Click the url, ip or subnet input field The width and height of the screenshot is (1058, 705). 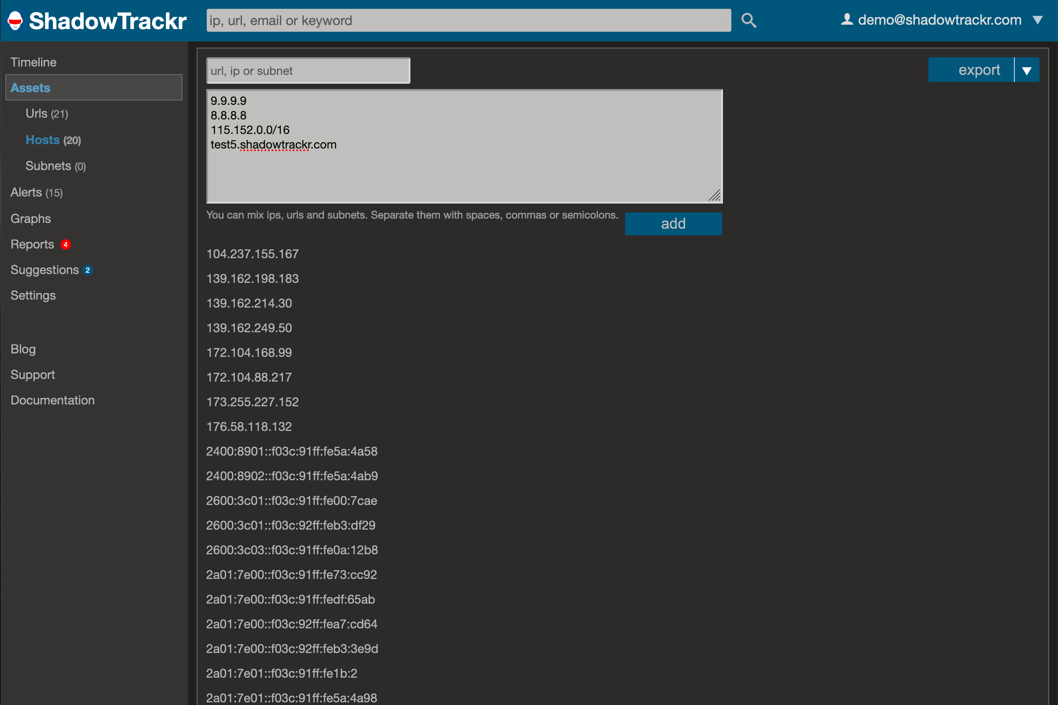tap(308, 70)
